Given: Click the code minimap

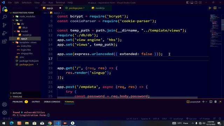Looking at the screenshot, I should tap(215, 31).
